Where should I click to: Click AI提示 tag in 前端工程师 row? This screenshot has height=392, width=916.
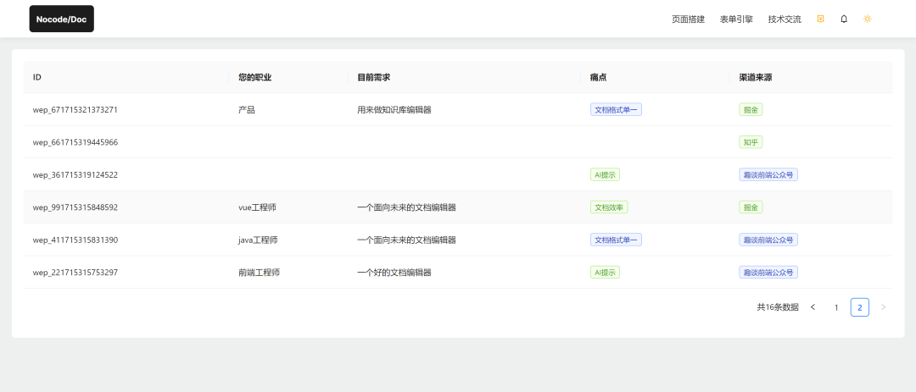[605, 273]
